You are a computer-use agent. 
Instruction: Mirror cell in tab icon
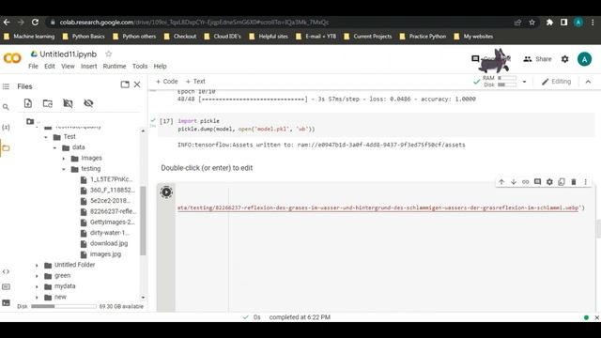click(x=562, y=181)
